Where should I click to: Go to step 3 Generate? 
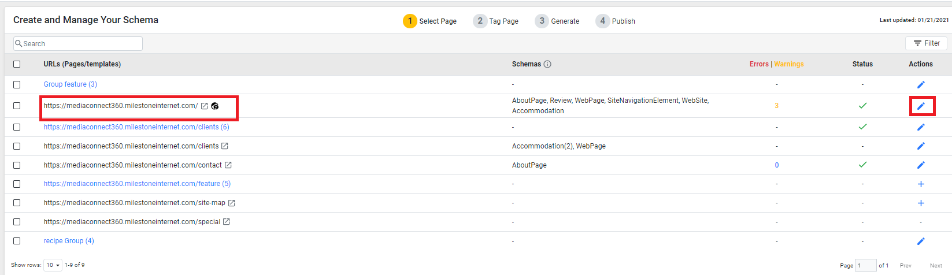click(x=557, y=21)
